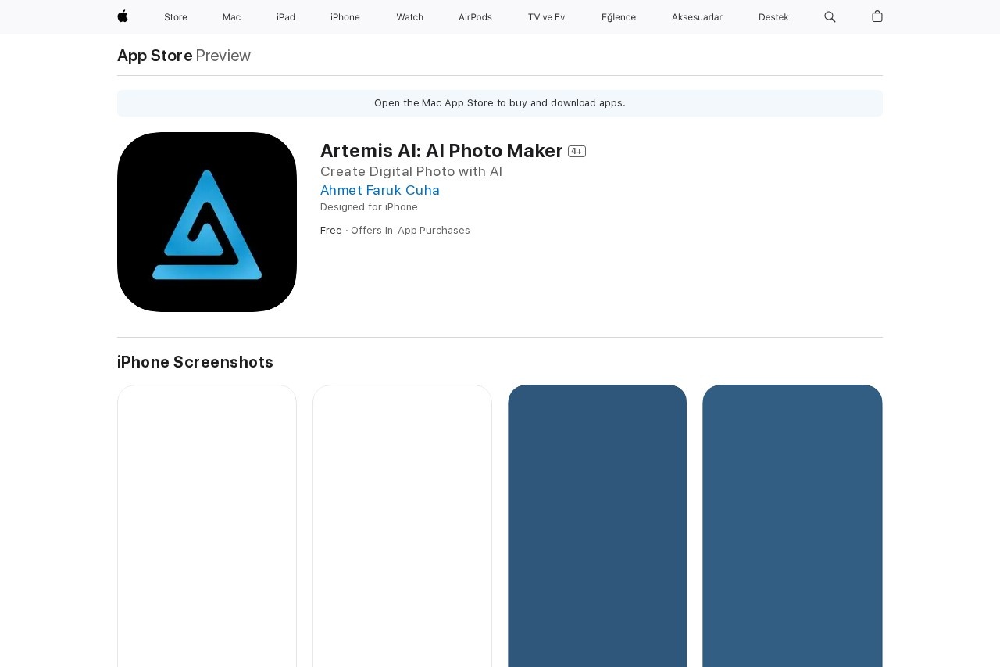Navigate to the Watch section
Viewport: 1000px width, 667px height.
pyautogui.click(x=409, y=17)
